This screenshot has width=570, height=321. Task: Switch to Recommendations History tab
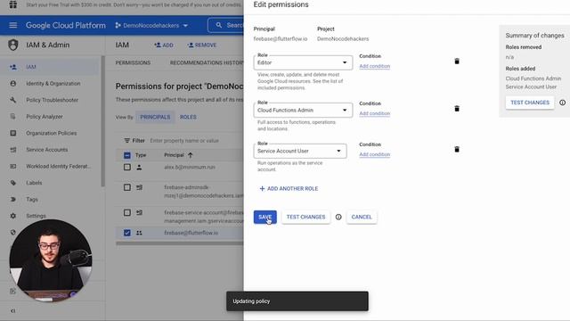coord(206,62)
